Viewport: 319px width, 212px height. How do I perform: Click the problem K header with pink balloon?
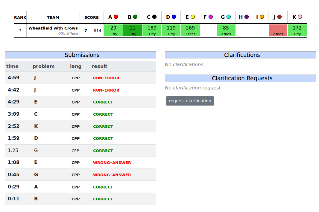tap(297, 17)
